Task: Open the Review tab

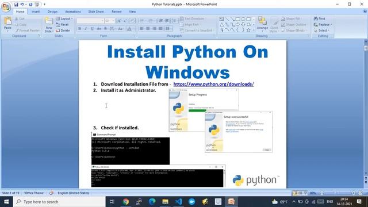Action: 116,11
